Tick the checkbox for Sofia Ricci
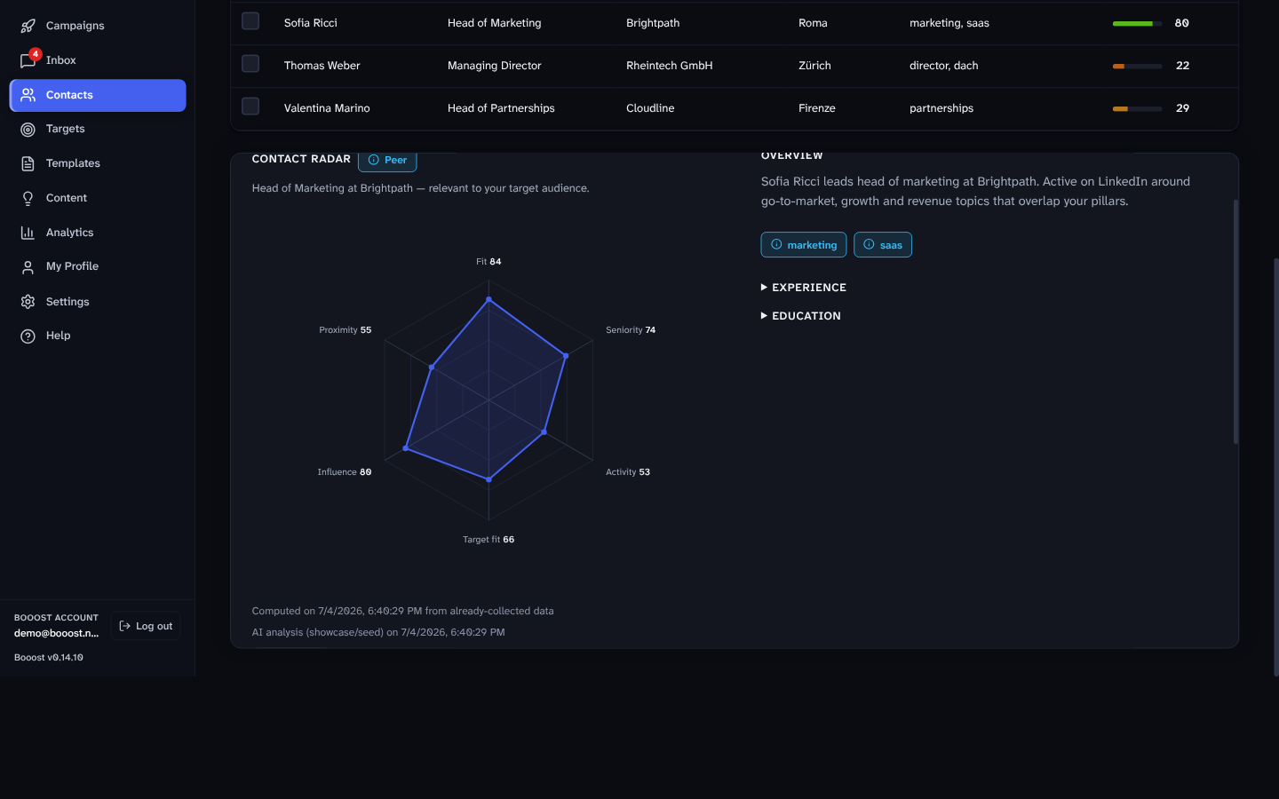 (x=250, y=21)
